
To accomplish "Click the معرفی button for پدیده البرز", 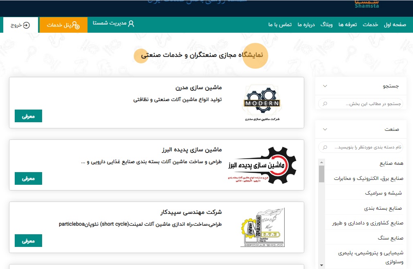I will 29,179.
